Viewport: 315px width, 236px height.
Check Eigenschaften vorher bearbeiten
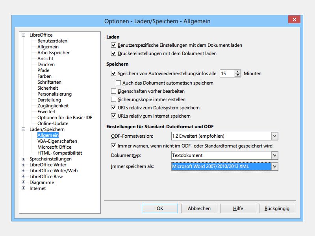coord(113,91)
